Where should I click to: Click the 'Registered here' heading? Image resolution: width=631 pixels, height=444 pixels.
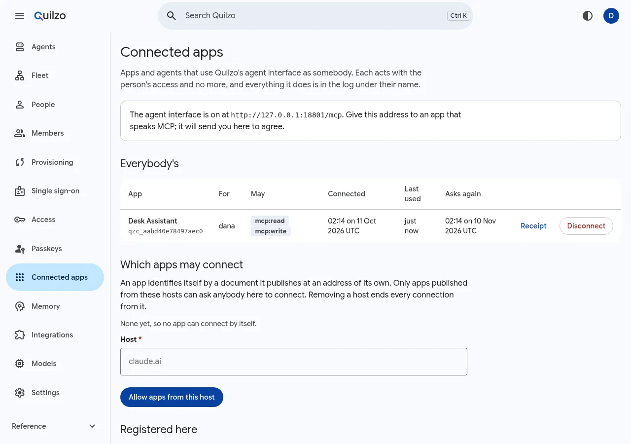pyautogui.click(x=159, y=430)
